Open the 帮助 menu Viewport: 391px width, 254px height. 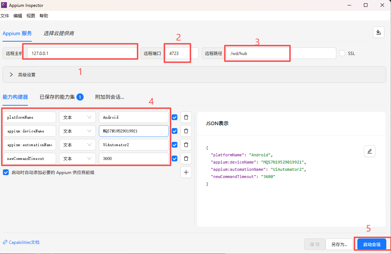(x=44, y=16)
